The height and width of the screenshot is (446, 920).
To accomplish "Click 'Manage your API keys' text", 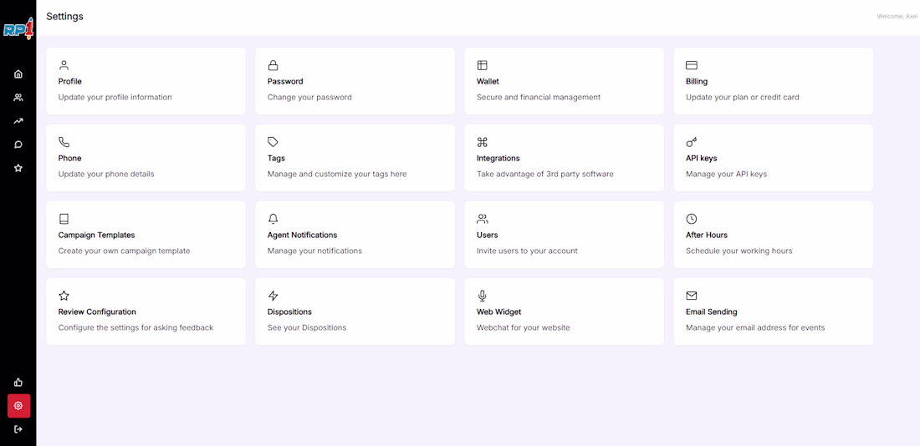I will point(726,174).
